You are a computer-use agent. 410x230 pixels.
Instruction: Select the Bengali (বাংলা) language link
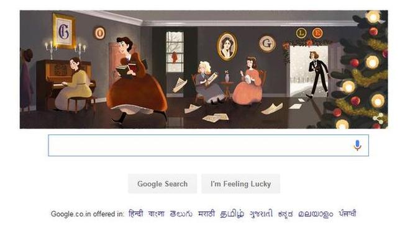point(157,213)
